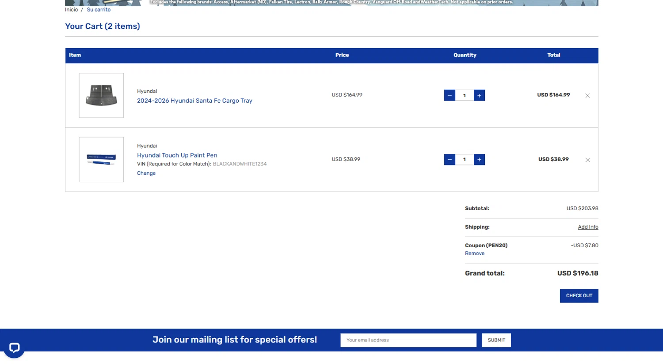Select the Grand total USD $196.18
663x364 pixels.
(578, 273)
